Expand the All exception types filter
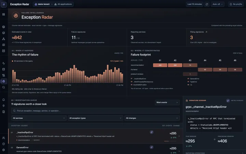 (x=95, y=118)
